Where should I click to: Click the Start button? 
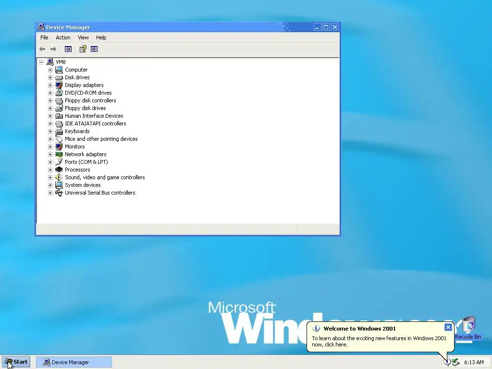16,362
